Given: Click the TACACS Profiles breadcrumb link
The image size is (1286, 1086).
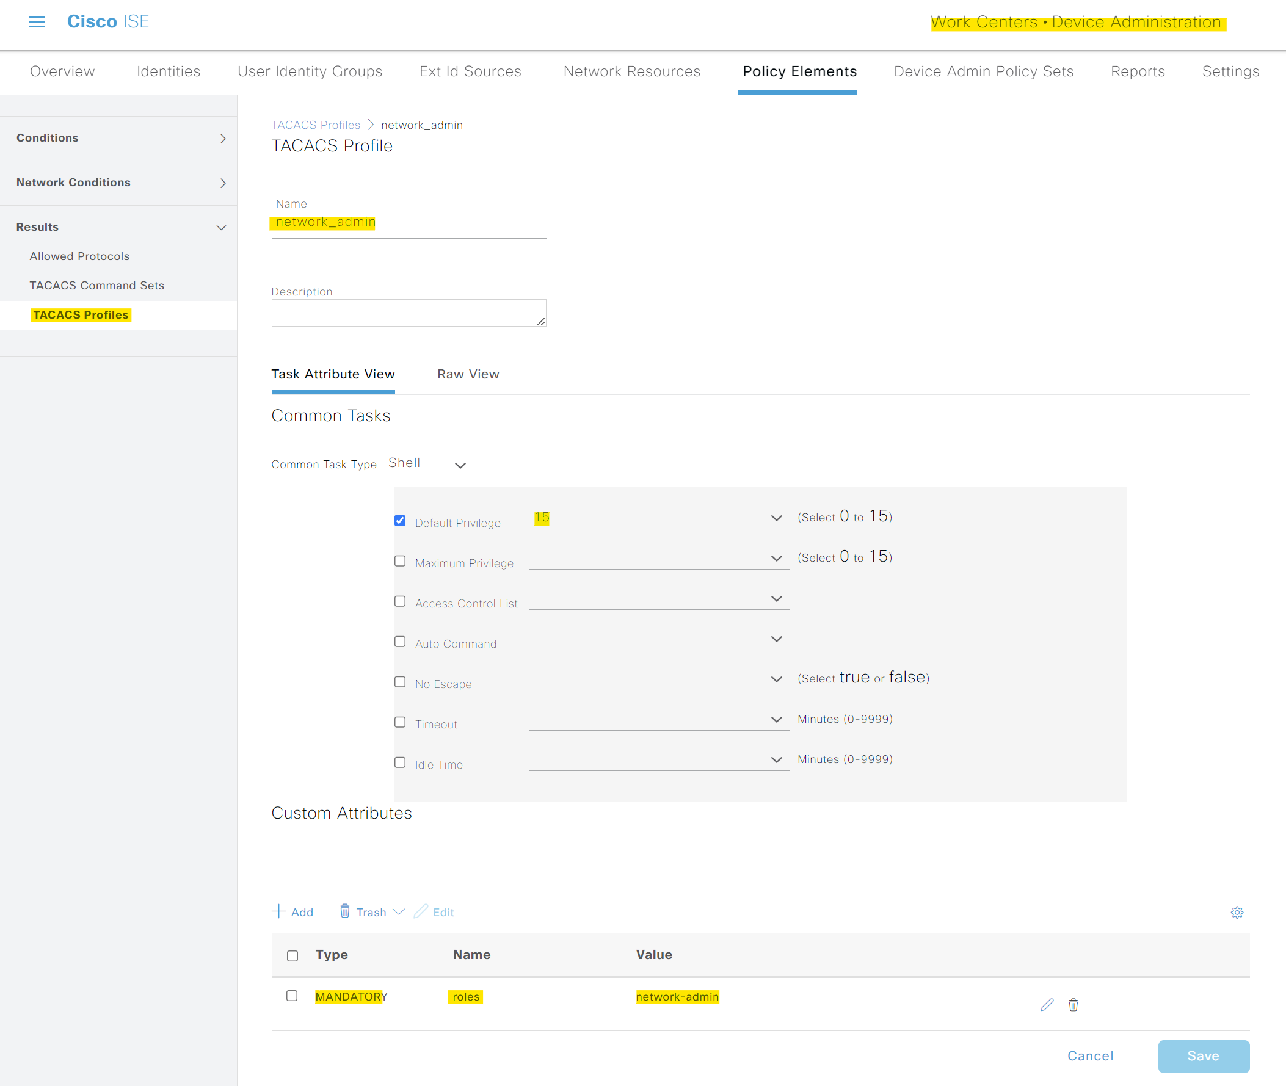Looking at the screenshot, I should point(316,125).
